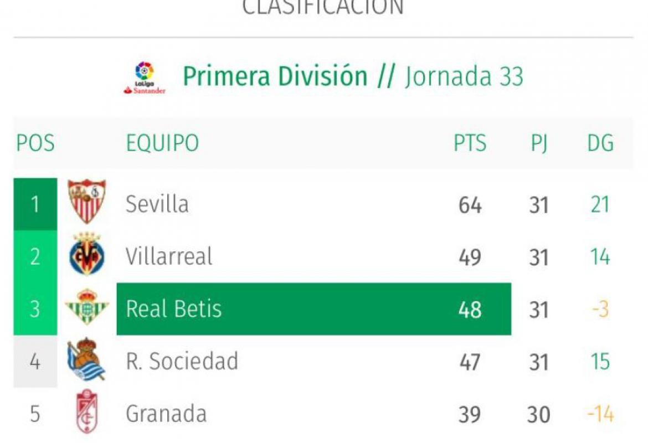Open the Granada team name
The width and height of the screenshot is (648, 443).
click(x=166, y=414)
